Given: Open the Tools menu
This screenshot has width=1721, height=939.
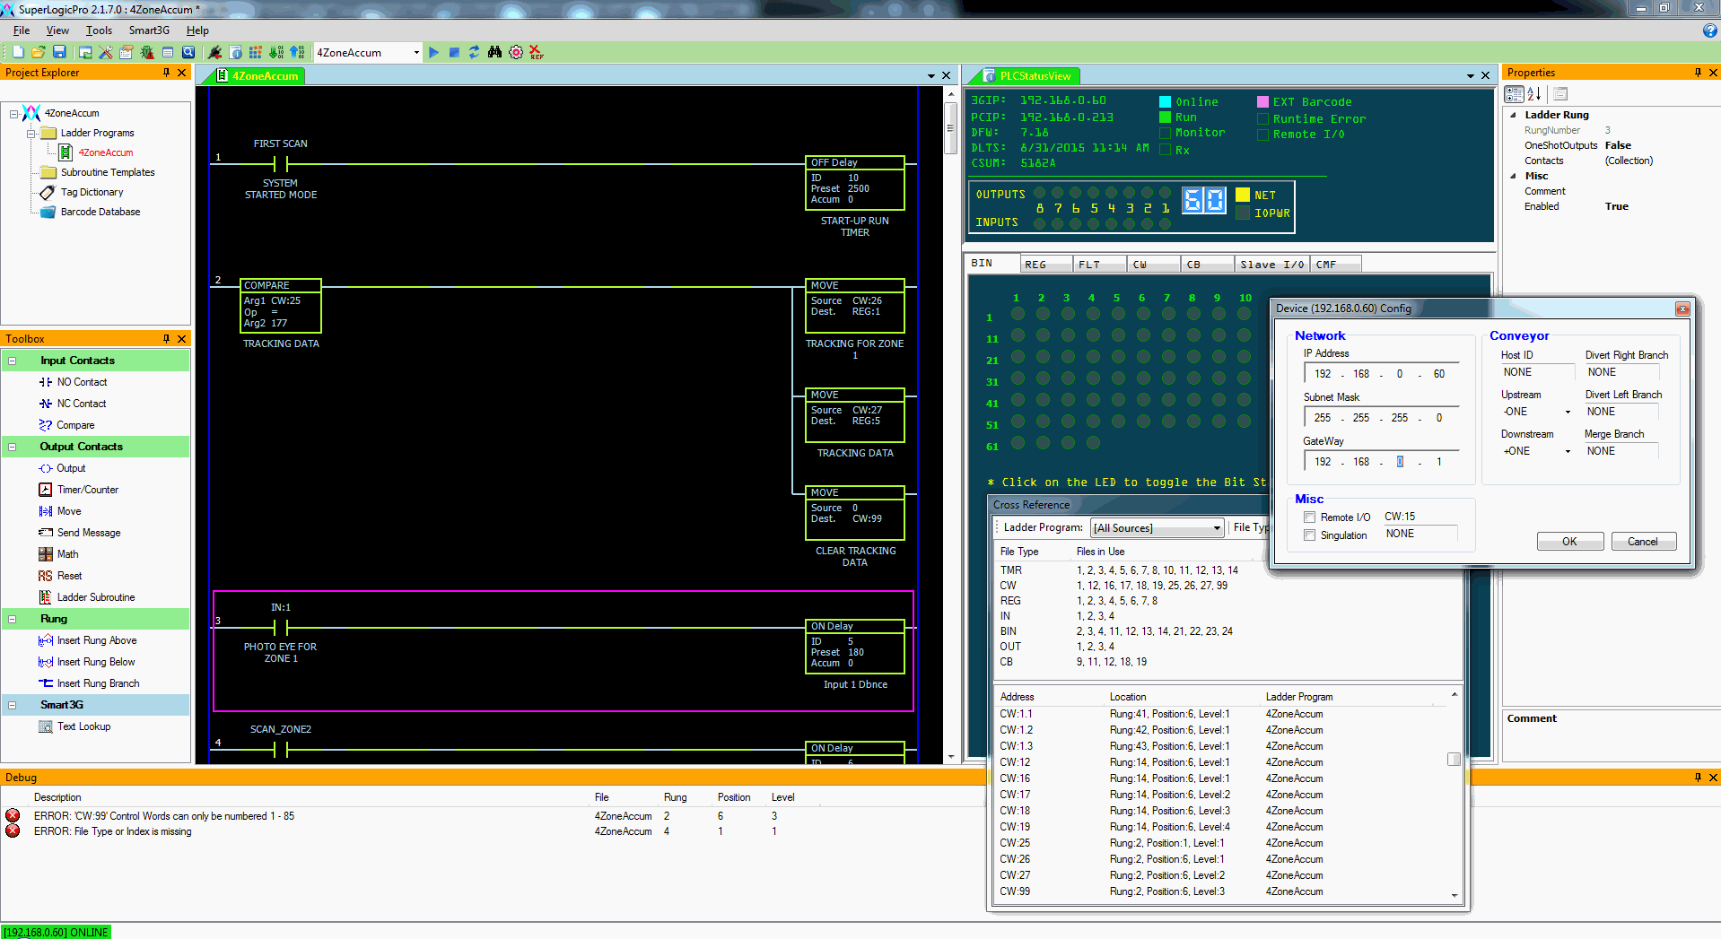Looking at the screenshot, I should click(99, 30).
